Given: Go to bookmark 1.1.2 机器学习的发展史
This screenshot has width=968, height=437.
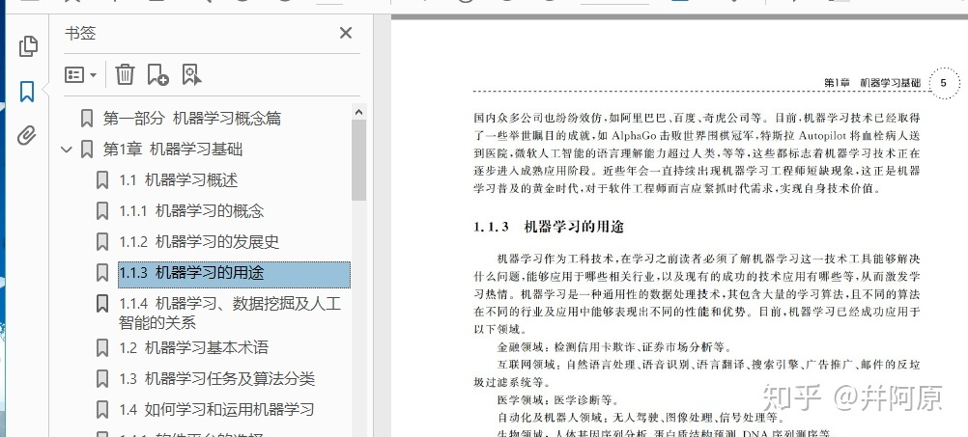Looking at the screenshot, I should [x=199, y=241].
